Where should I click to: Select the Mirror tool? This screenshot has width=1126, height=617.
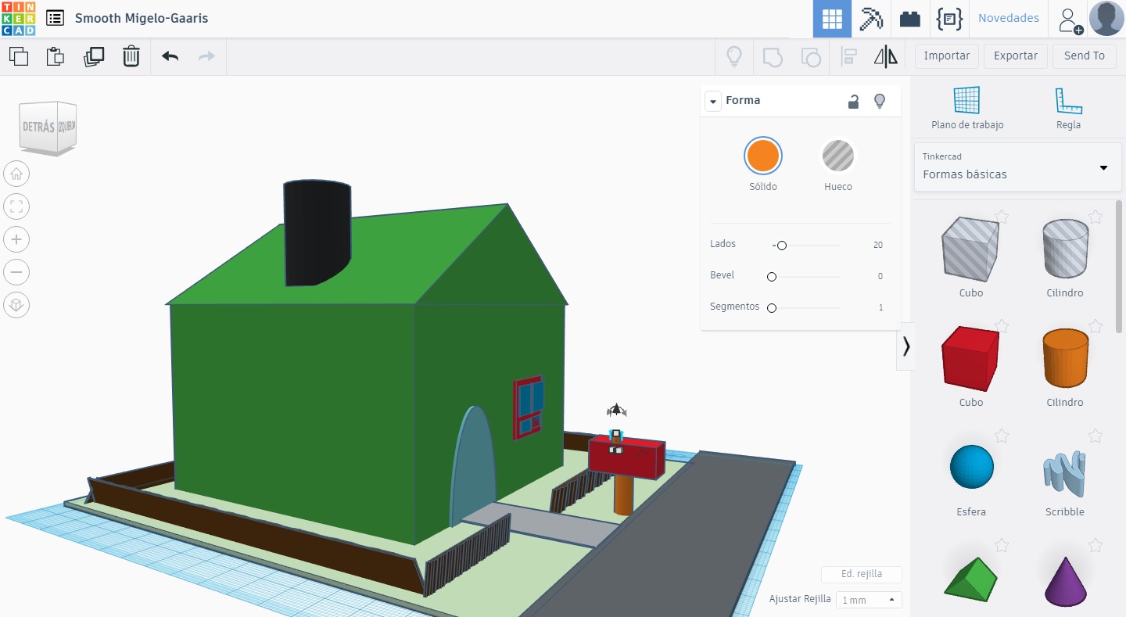(x=886, y=56)
